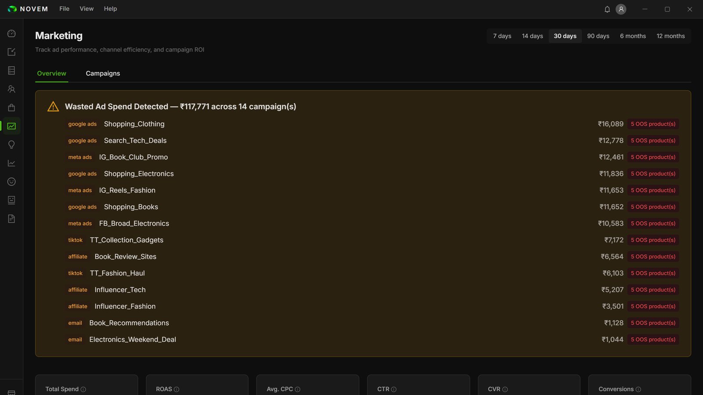Screen dimensions: 703x395
Task: Open the line graph analytics icon
Action: (11, 163)
